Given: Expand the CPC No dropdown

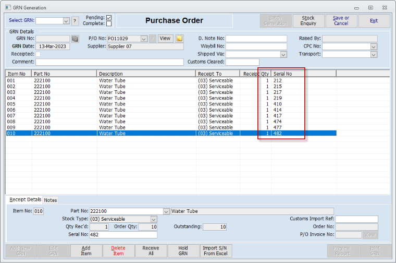Looking at the screenshot, I should pos(374,46).
